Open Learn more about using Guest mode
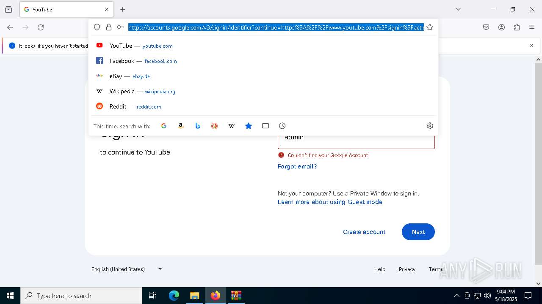Viewport: 542px width, 304px height. (x=330, y=202)
